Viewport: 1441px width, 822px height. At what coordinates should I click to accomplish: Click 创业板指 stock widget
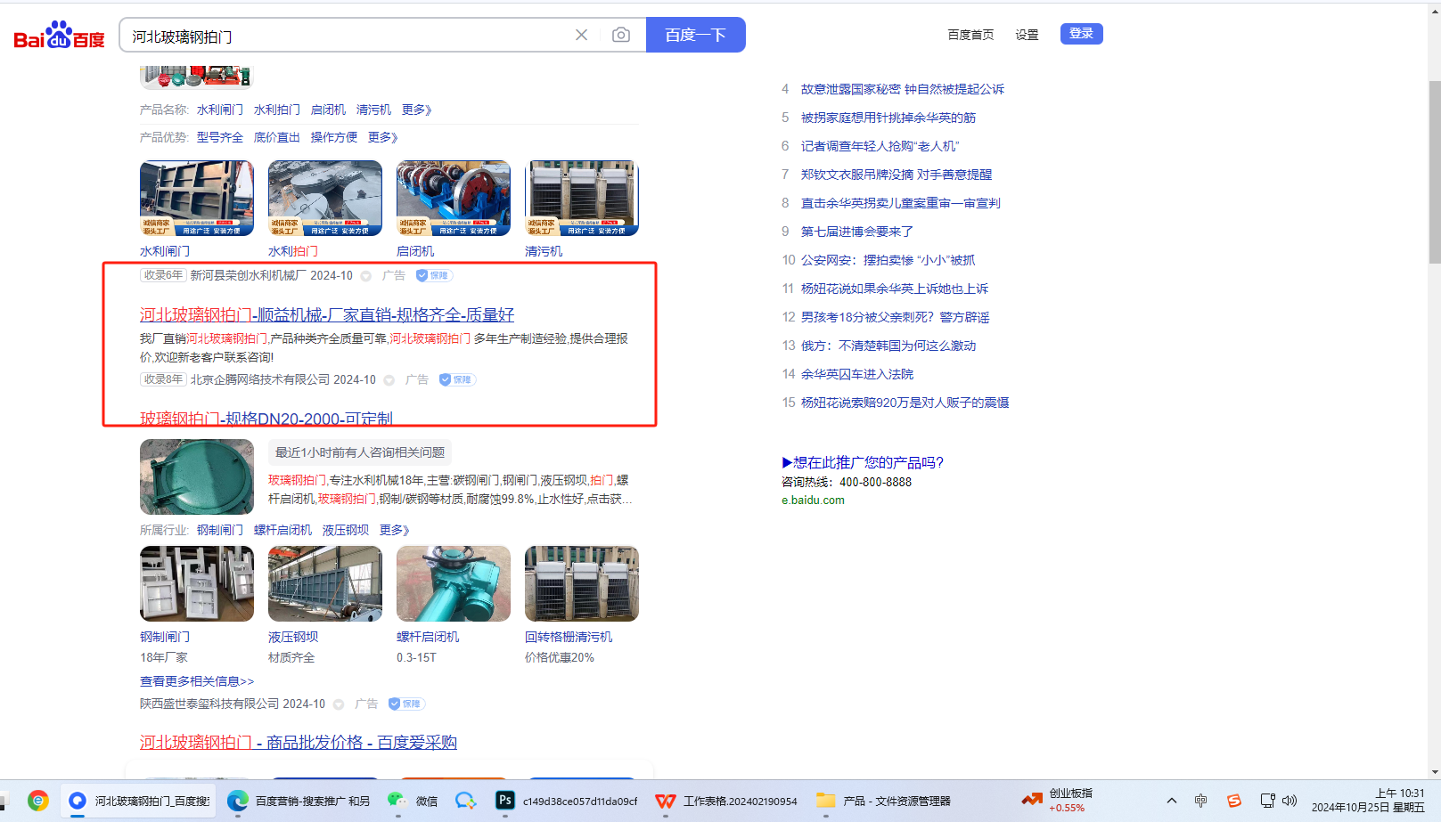click(x=1057, y=801)
